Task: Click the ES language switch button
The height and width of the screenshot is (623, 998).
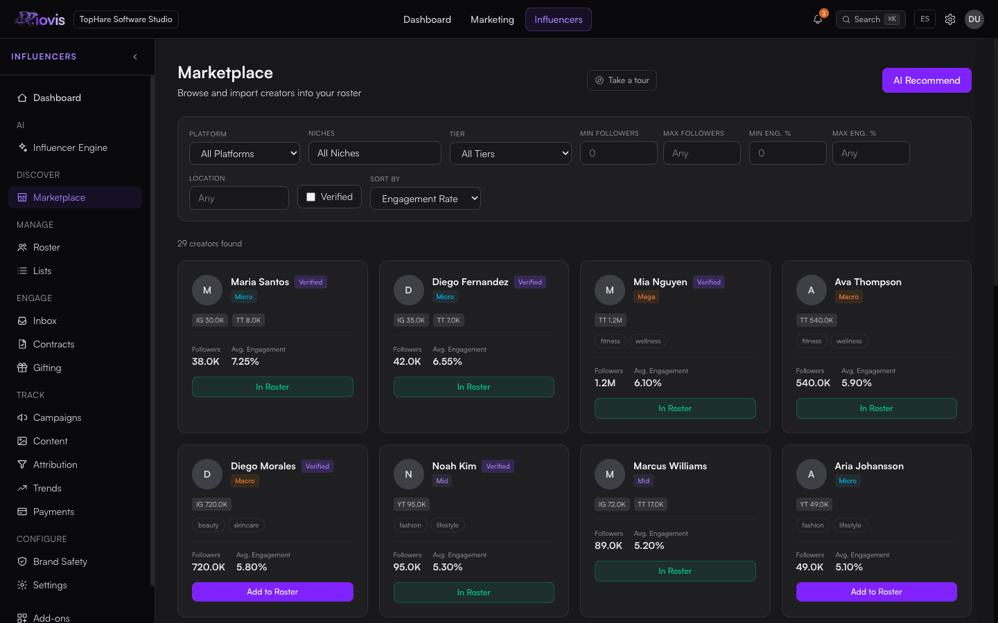Action: click(x=925, y=19)
